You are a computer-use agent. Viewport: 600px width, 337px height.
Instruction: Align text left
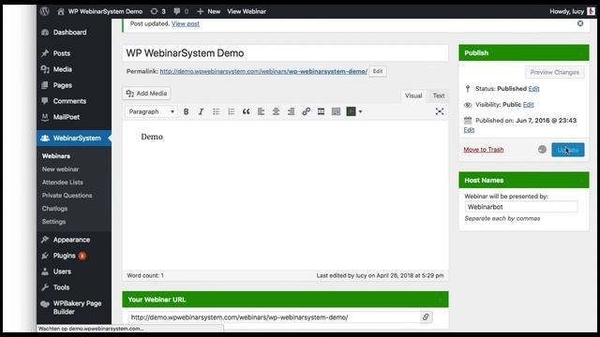pos(261,111)
